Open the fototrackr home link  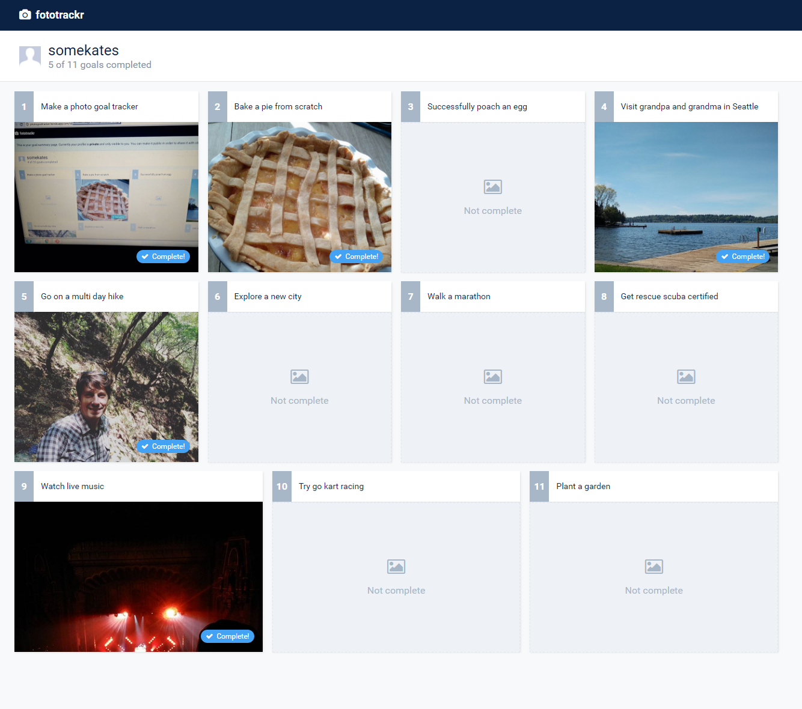point(60,14)
